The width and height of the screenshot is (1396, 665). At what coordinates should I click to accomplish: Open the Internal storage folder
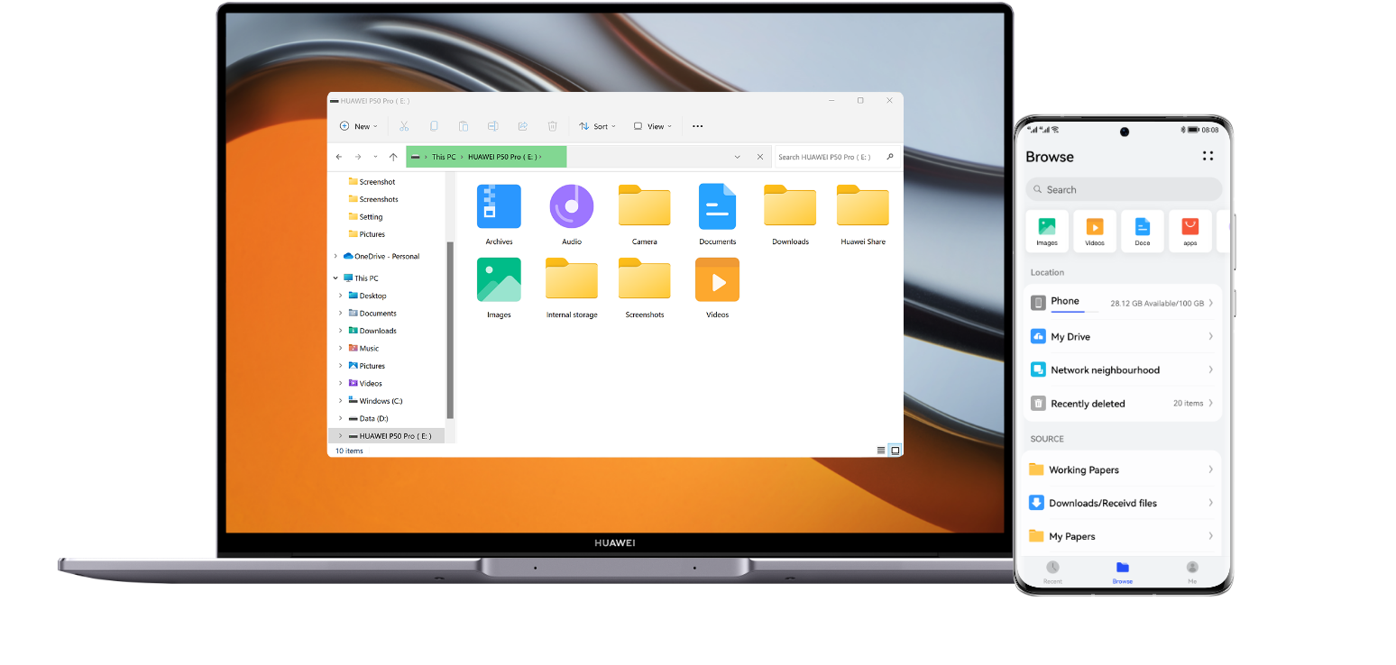click(x=572, y=278)
